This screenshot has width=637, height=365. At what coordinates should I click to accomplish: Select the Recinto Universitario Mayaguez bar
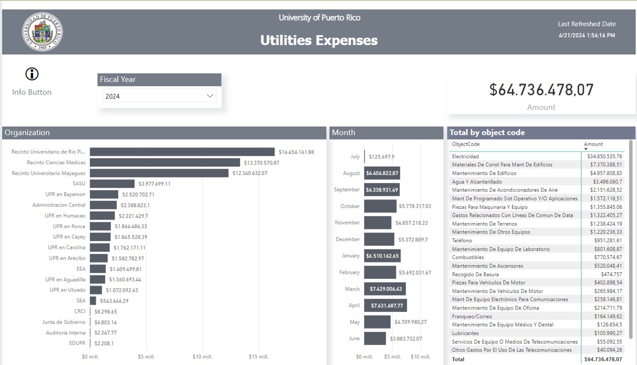click(x=159, y=173)
